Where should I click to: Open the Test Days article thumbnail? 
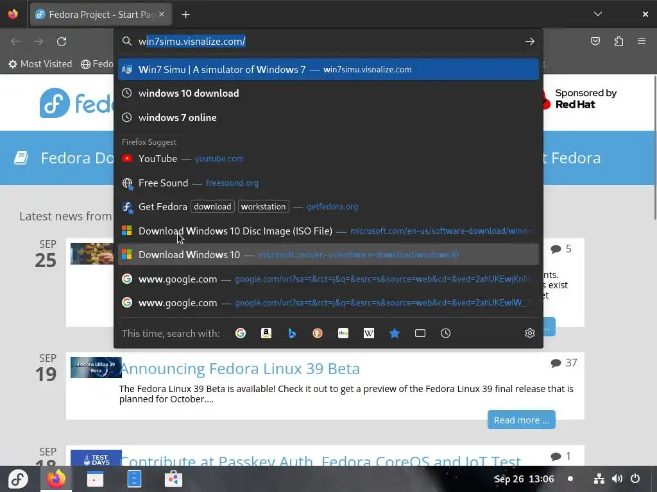coord(96,457)
